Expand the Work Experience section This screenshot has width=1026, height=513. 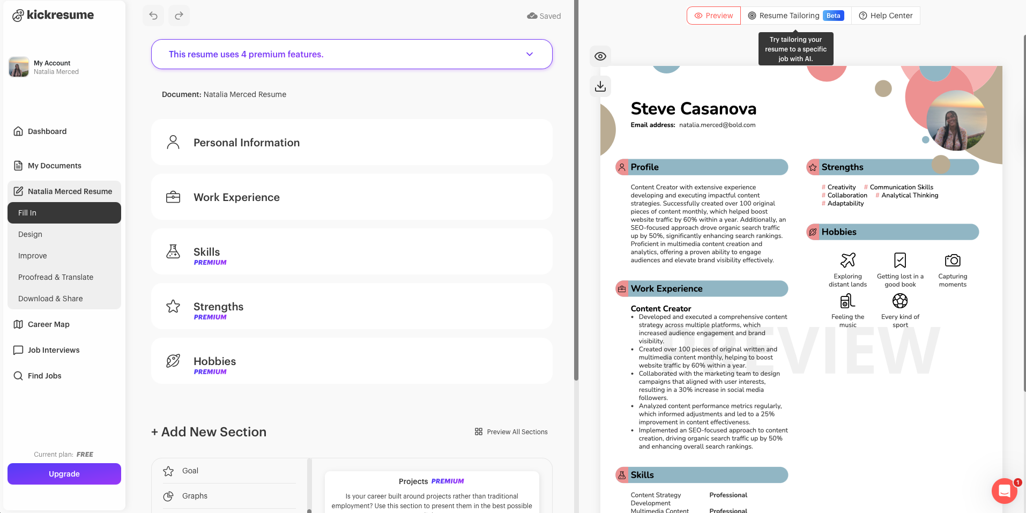[352, 197]
